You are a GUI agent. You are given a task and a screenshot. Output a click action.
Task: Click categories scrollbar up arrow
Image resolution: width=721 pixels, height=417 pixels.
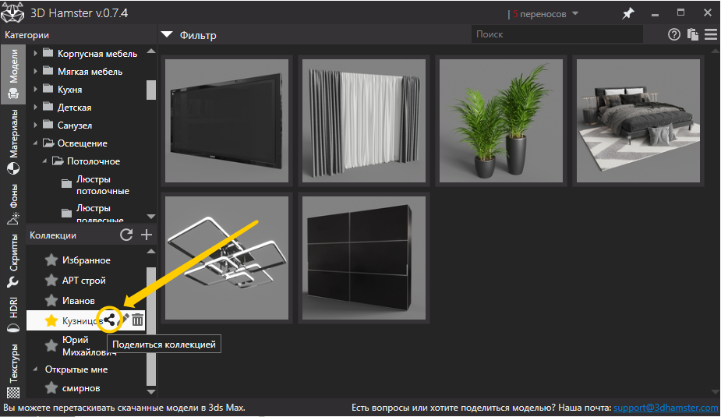click(150, 51)
